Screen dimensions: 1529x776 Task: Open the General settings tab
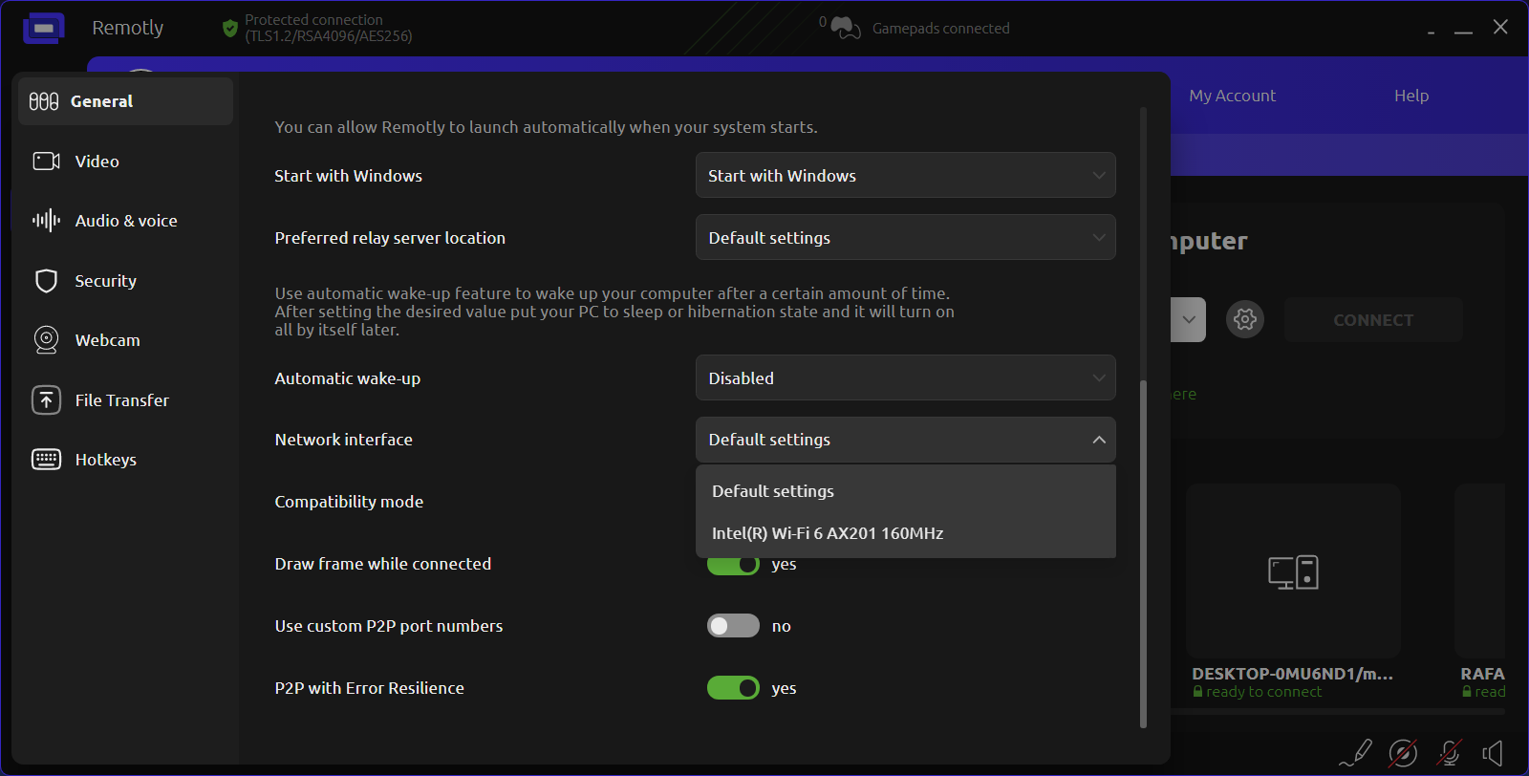coord(125,101)
